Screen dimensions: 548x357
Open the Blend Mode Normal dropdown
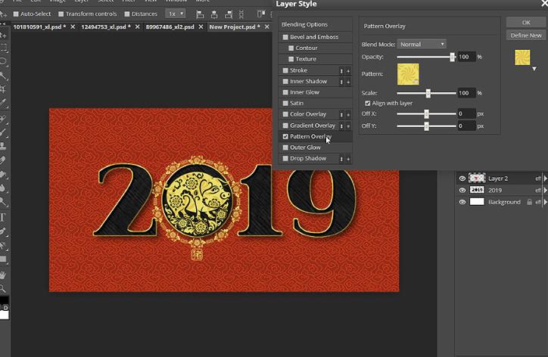click(422, 45)
